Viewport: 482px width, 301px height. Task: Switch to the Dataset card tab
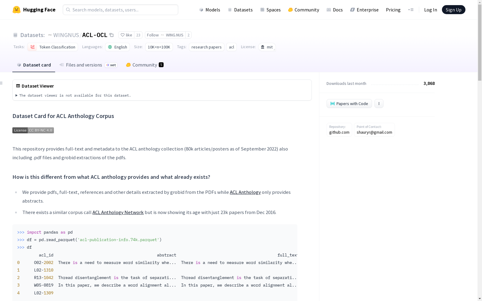coord(34,65)
